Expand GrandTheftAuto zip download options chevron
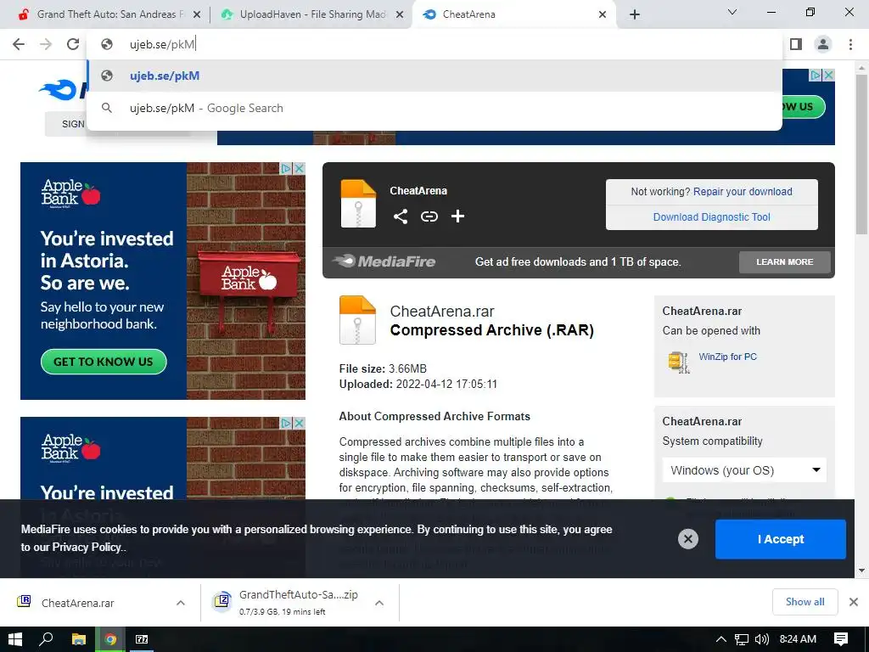Viewport: 869px width, 652px height. click(379, 603)
